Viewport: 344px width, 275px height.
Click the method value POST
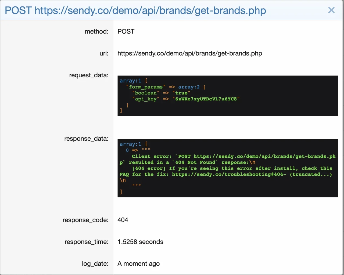[x=126, y=31]
